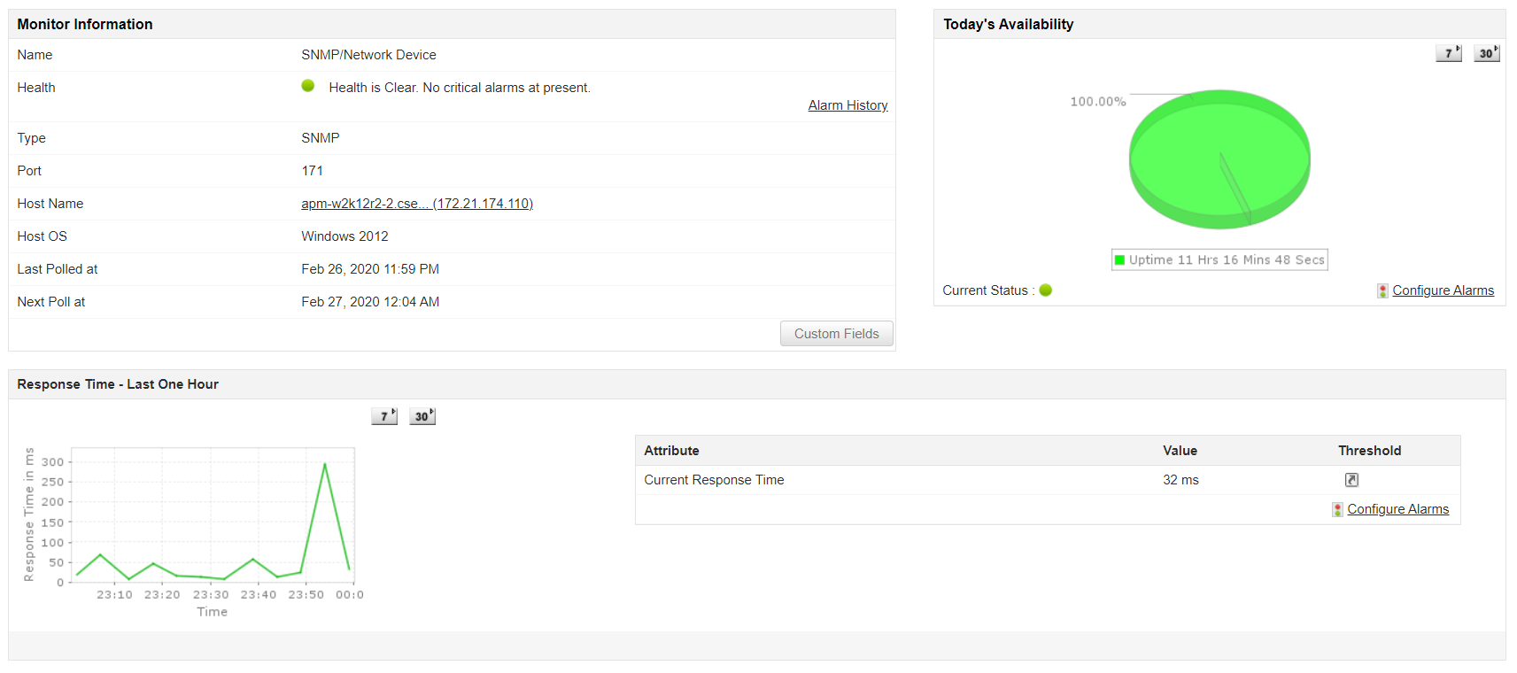The height and width of the screenshot is (673, 1517).
Task: Click the Threshold column header
Action: click(1369, 451)
